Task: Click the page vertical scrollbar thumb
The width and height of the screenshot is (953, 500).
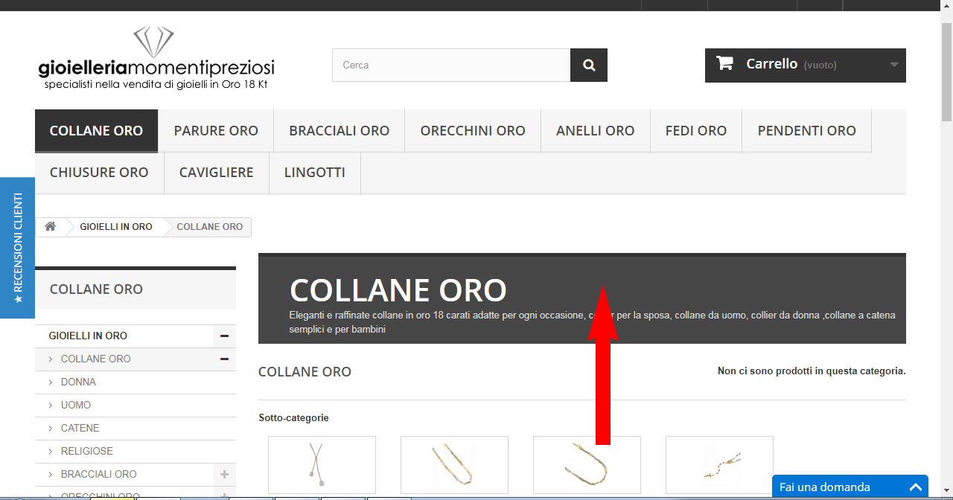Action: tap(946, 71)
